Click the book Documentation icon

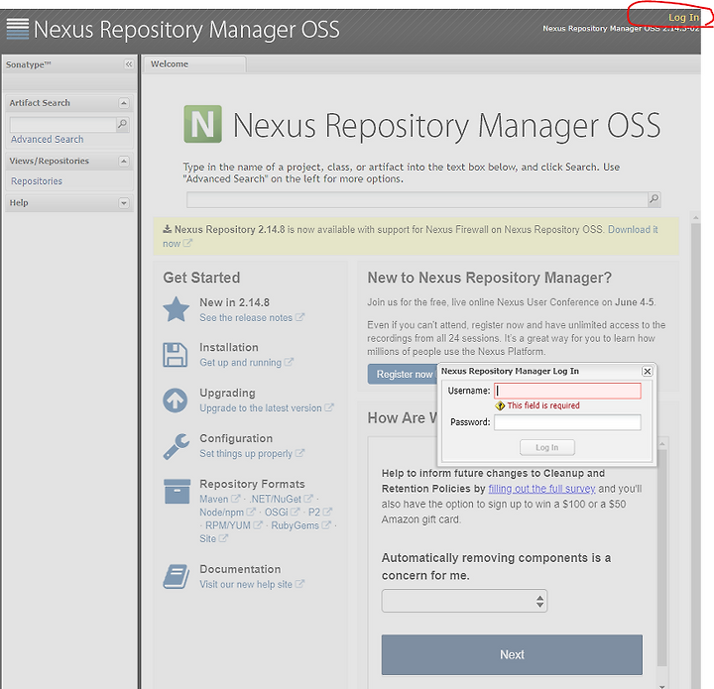pos(177,577)
